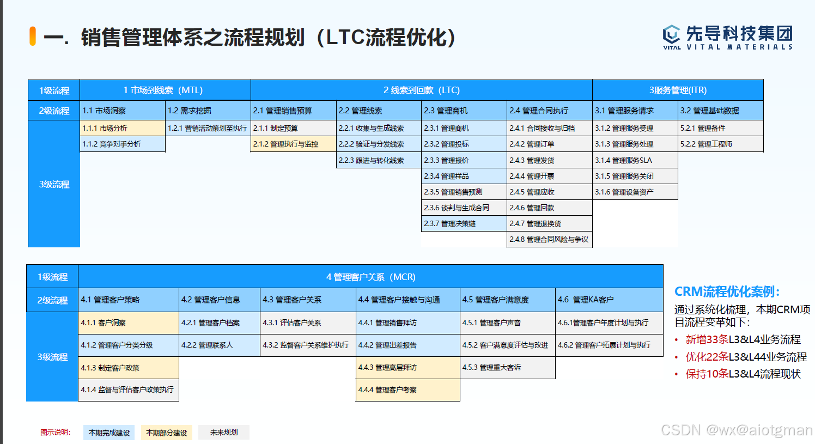
Task: Select cell 3.1 管理服务请求
Action: click(x=635, y=111)
